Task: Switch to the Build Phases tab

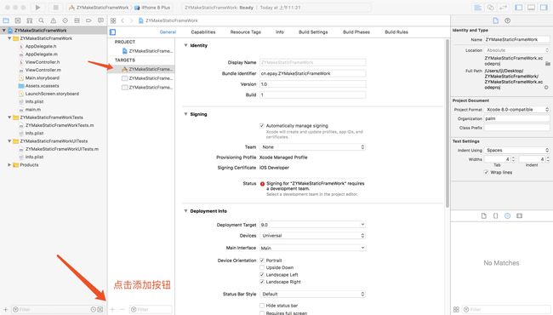Action: 356,32
